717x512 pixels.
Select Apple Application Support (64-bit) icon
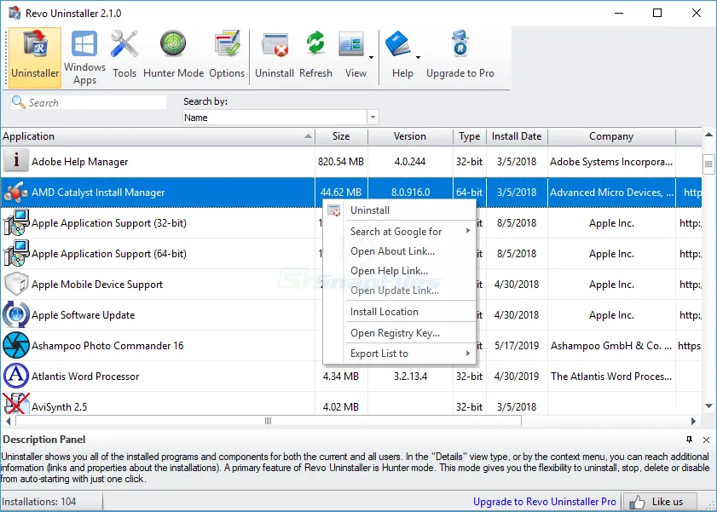coord(16,254)
